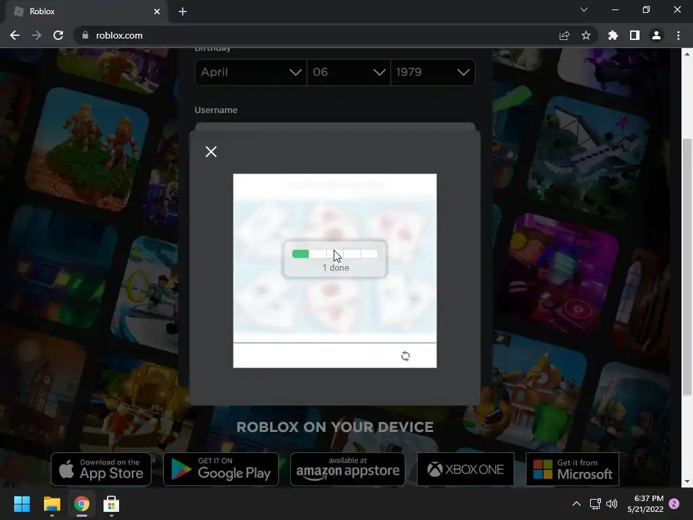Click the Get it on Google Play badge
The image size is (693, 520).
221,469
